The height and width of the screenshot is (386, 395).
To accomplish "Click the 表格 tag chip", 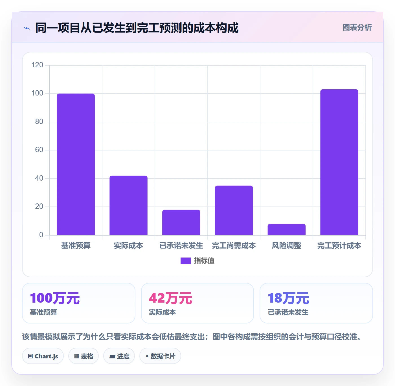I will [x=84, y=356].
